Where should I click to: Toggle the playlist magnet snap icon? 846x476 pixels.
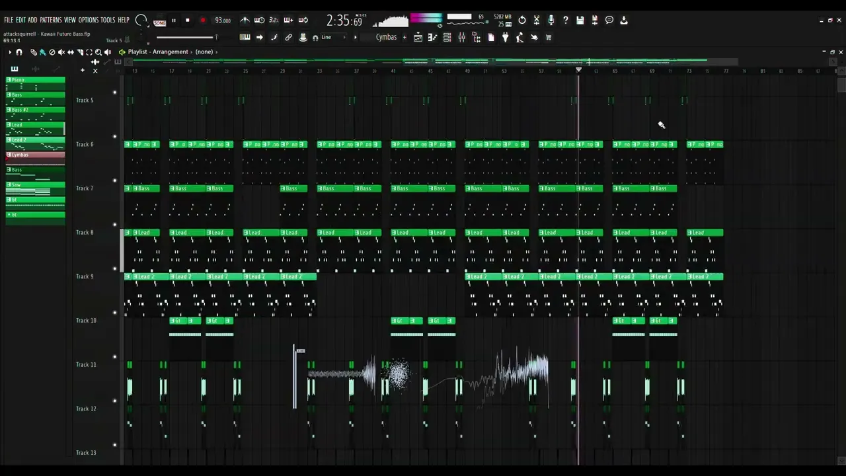19,52
